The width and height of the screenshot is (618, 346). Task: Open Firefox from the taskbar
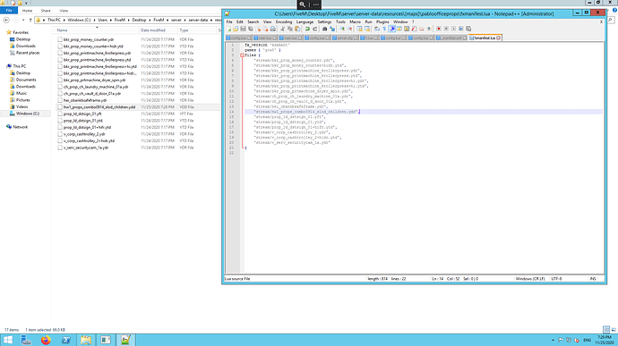click(46, 340)
